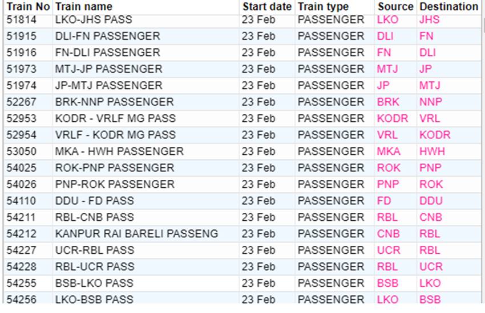Open source link CNB for train 54212
The width and height of the screenshot is (485, 313).
(x=388, y=234)
